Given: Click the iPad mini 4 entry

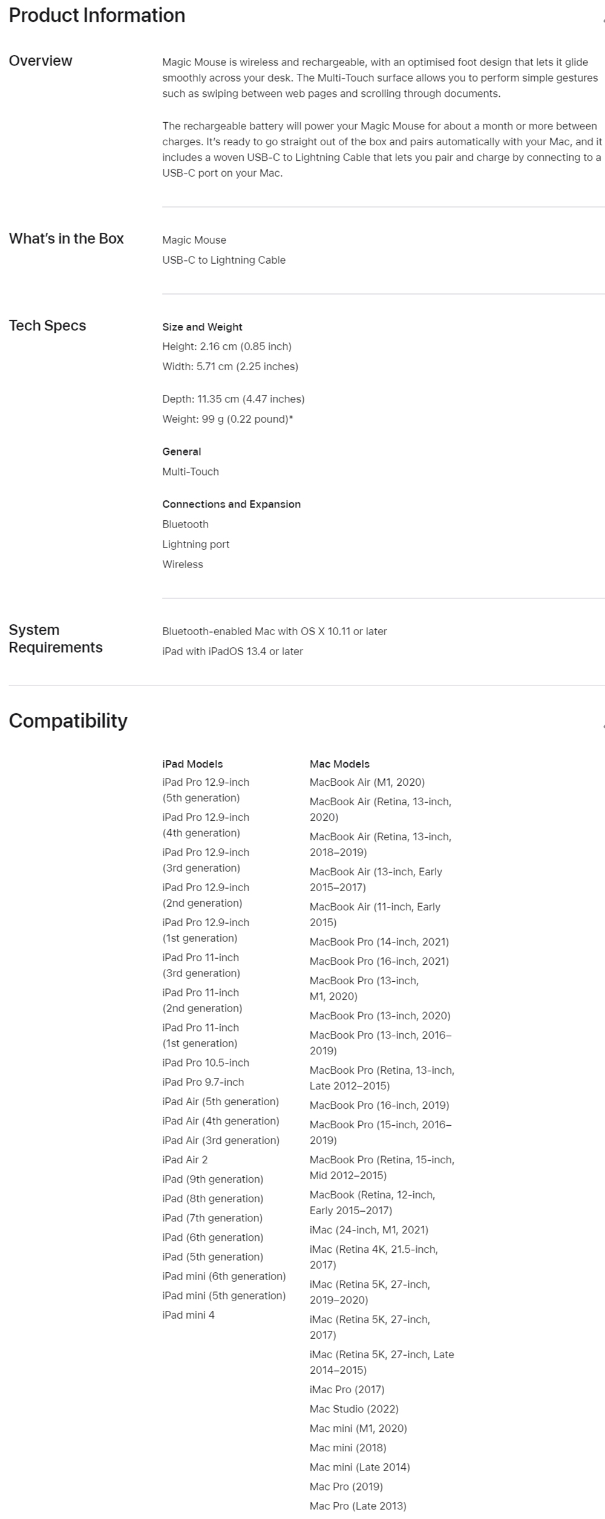Looking at the screenshot, I should (188, 1315).
